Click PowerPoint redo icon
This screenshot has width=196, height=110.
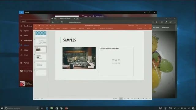43,26
